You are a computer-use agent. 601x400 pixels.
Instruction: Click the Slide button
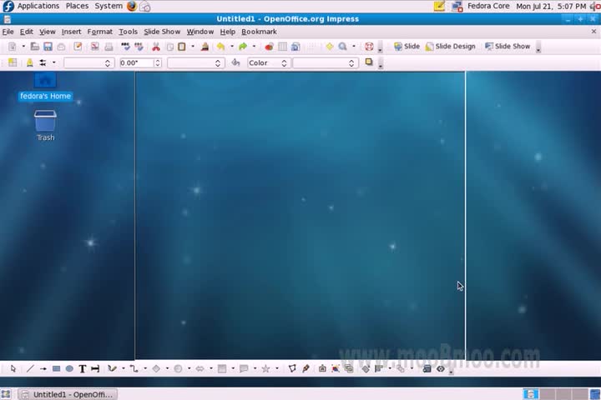point(407,47)
